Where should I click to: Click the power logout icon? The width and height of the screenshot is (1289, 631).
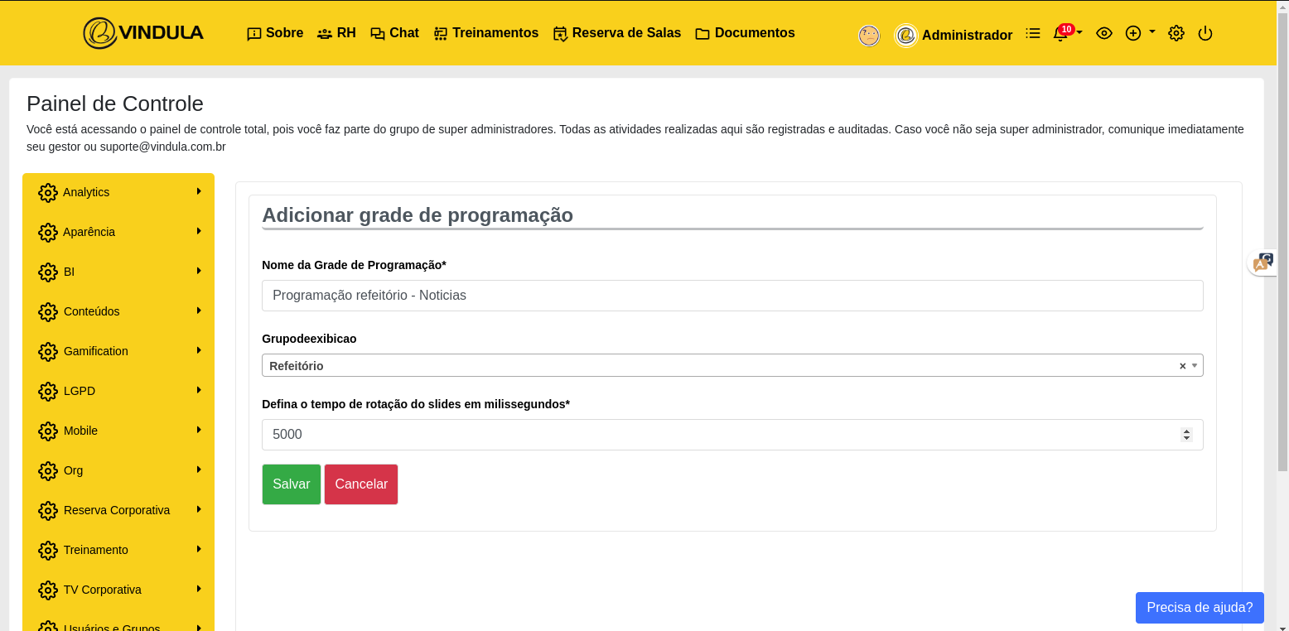[x=1205, y=33]
